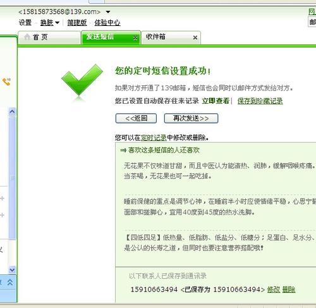This screenshot has width=316, height=308.
Task: Expand the account email dropdown arrow
Action: click(108, 12)
